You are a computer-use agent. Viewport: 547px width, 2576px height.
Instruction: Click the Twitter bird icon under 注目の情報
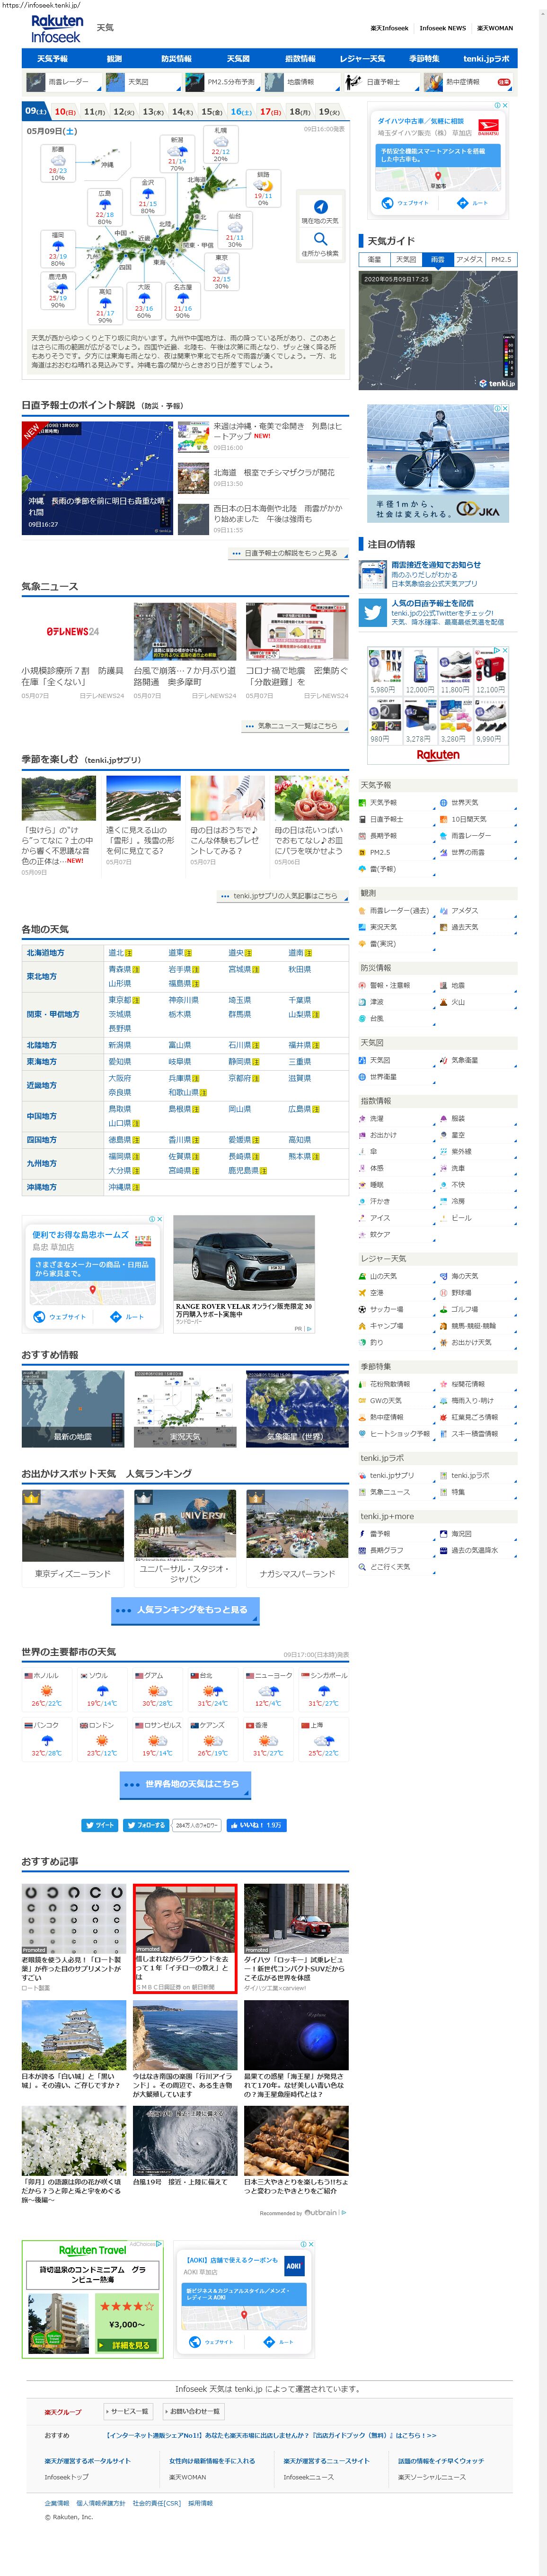pos(373,612)
